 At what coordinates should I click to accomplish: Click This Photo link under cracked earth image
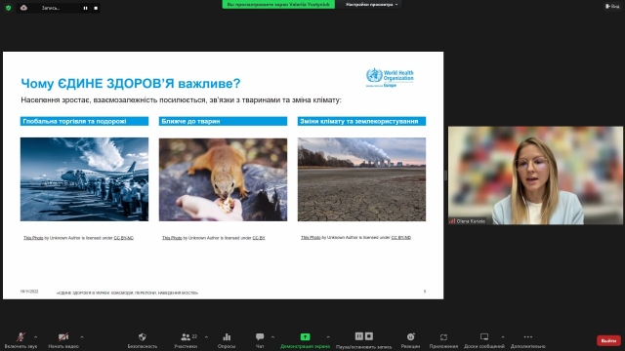[x=311, y=238]
